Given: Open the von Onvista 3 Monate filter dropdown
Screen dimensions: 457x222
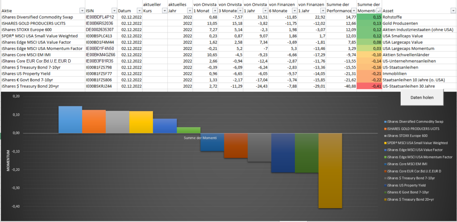Looking at the screenshot, I should coord(240,11).
